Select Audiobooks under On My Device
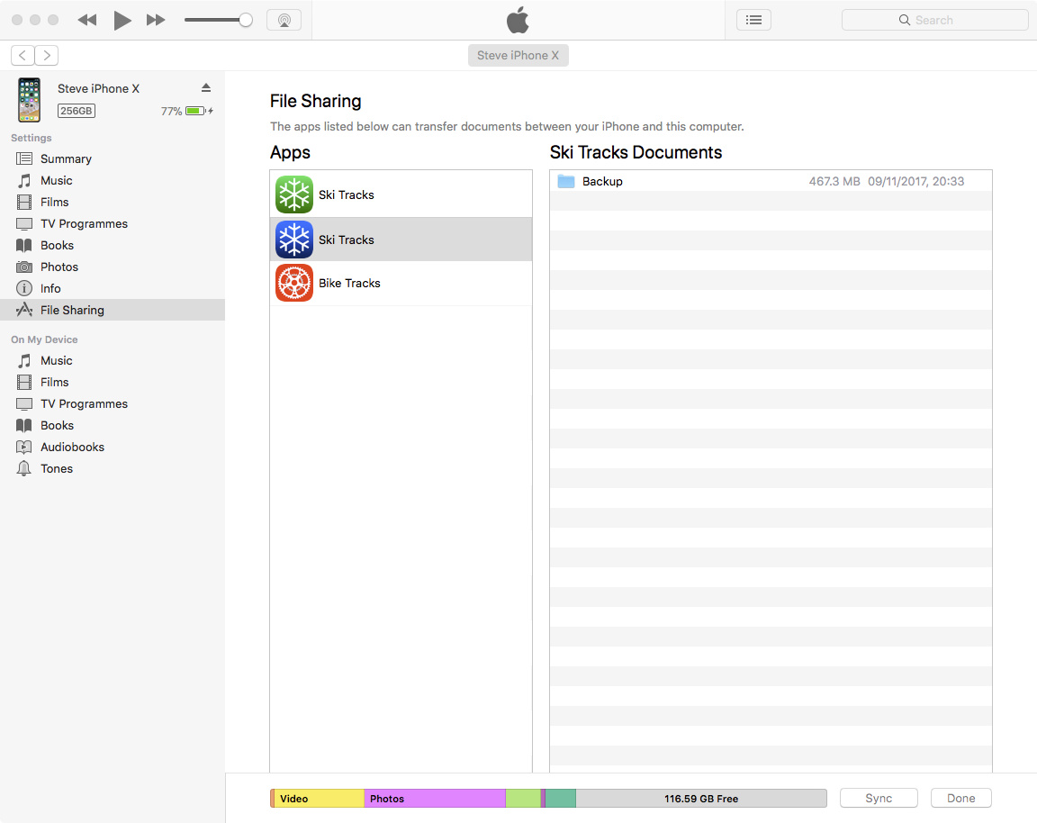Image resolution: width=1037 pixels, height=823 pixels. point(72,447)
